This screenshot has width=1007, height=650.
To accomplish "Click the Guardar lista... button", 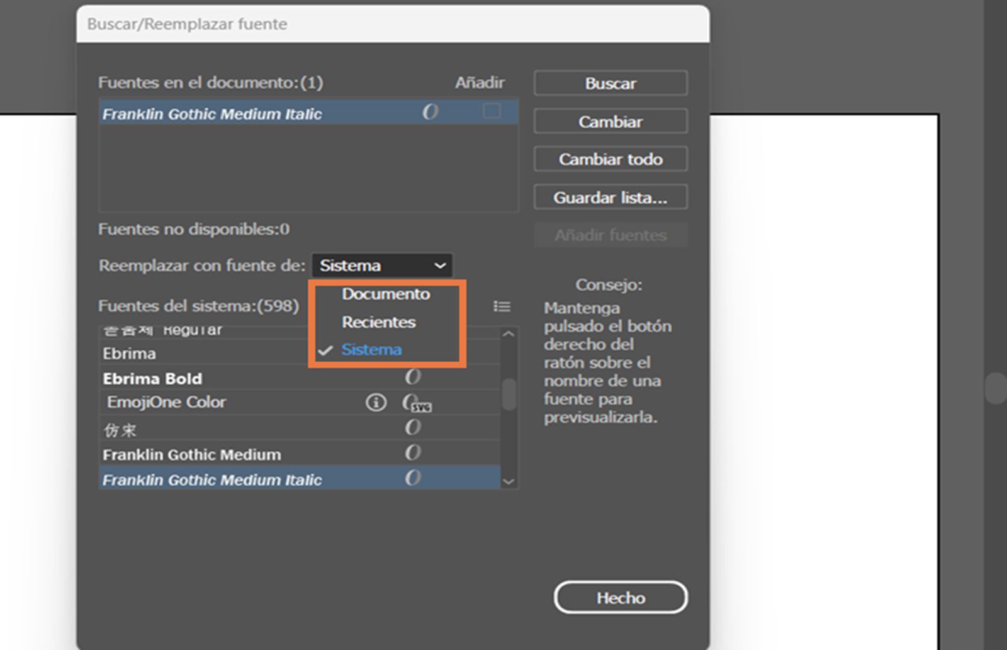I will [610, 198].
